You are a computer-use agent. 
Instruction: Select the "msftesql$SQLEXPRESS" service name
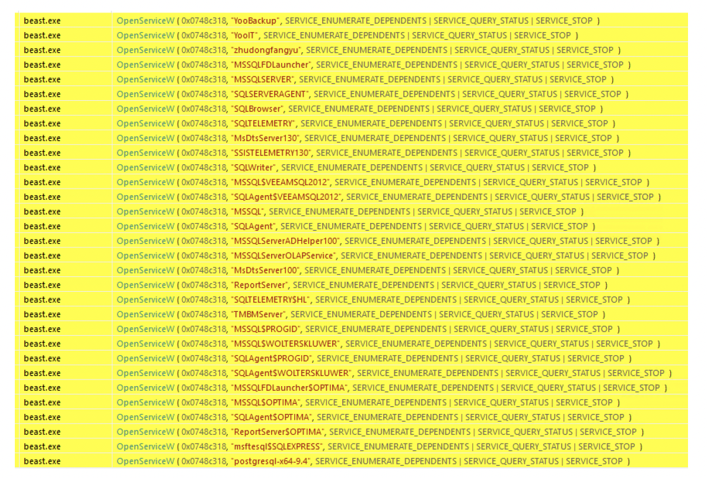(x=277, y=447)
